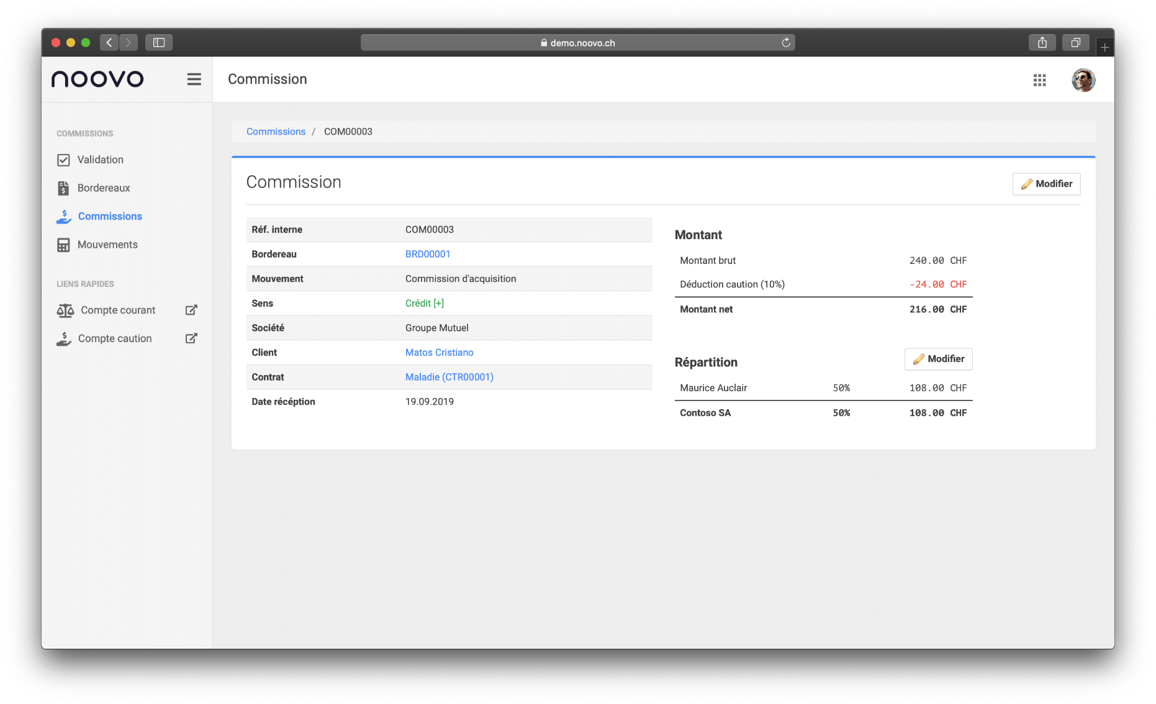Open bordereau BRD00001 link
The height and width of the screenshot is (704, 1156).
tap(427, 254)
